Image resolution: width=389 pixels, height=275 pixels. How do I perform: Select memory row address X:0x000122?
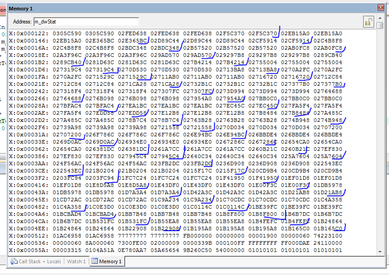point(29,33)
